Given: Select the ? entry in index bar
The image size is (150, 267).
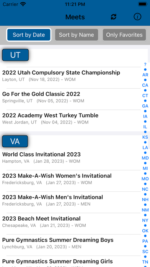Looking at the screenshot, I should [x=145, y=64].
